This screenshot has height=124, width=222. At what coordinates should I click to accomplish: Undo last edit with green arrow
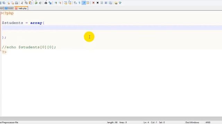[x=36, y=3]
